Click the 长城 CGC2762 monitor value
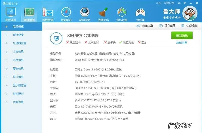 tap(98, 100)
